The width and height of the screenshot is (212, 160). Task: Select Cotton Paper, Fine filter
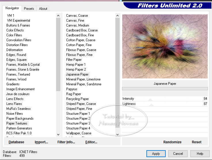pos(79,45)
